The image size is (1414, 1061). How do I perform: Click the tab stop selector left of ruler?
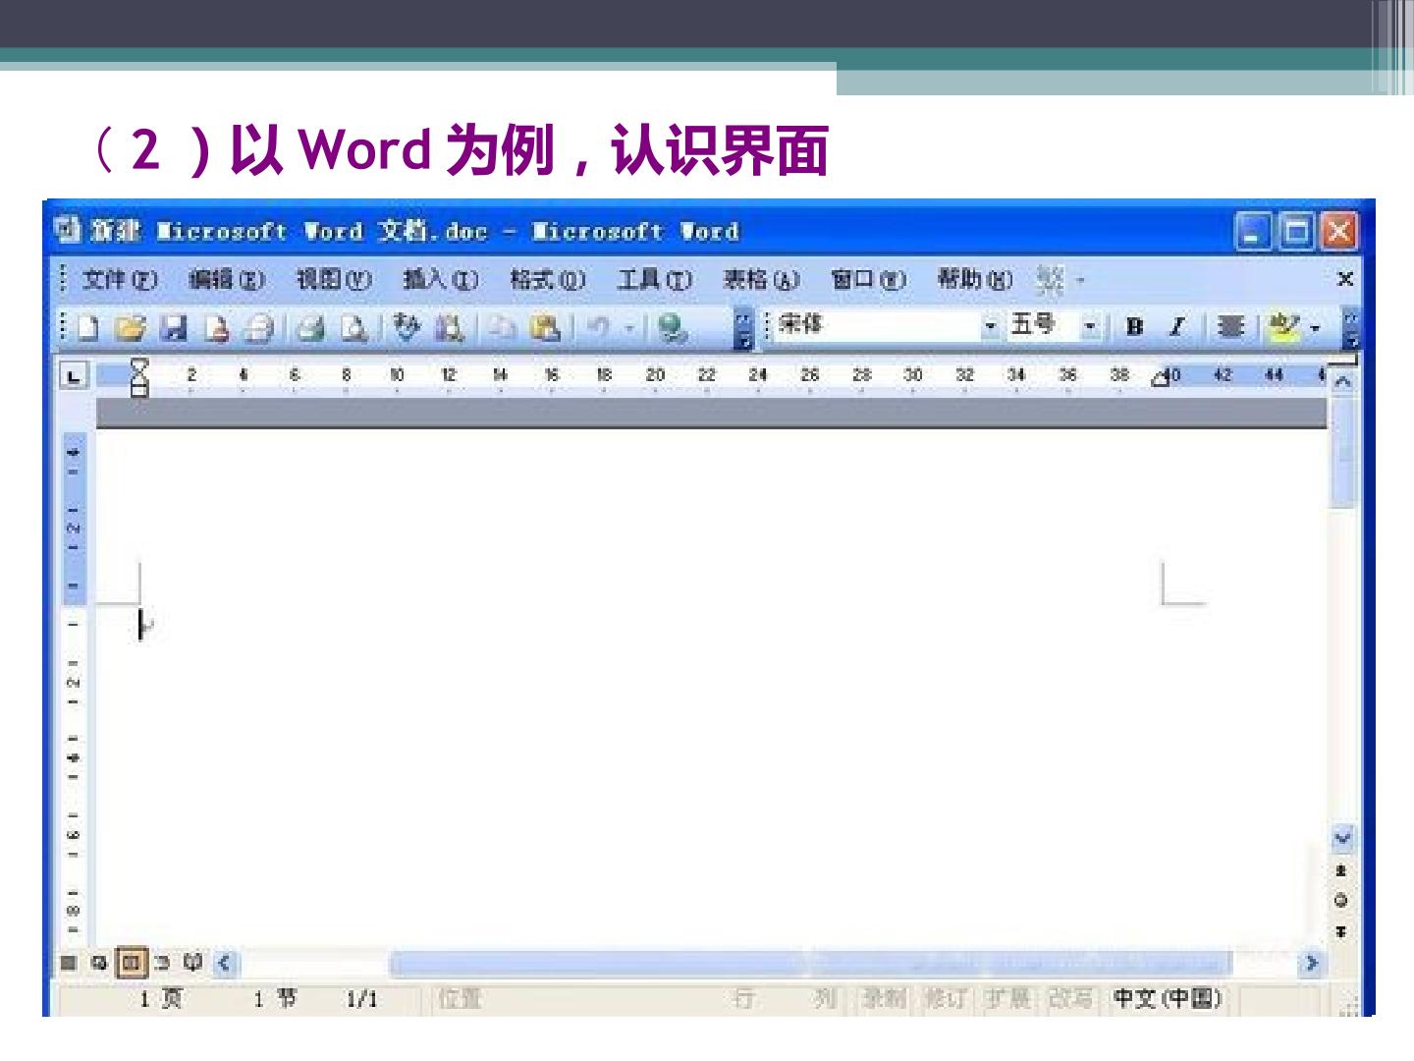click(x=75, y=375)
